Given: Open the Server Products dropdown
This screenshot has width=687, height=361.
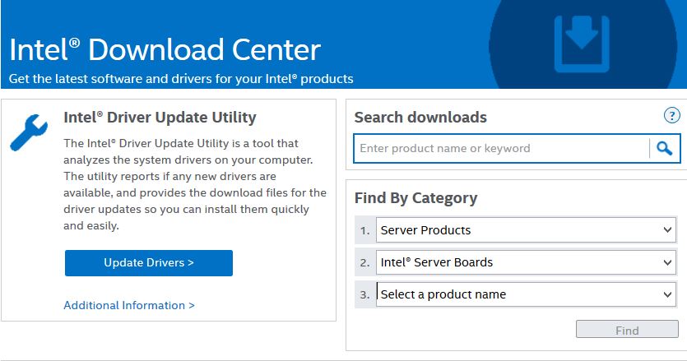Looking at the screenshot, I should coord(527,230).
